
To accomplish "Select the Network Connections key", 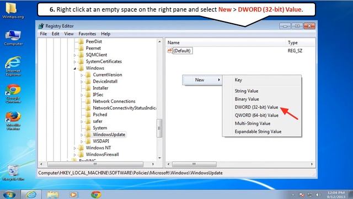I will click(114, 101).
